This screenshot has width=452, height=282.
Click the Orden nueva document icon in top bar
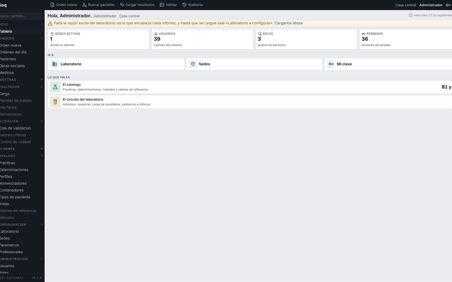click(52, 5)
